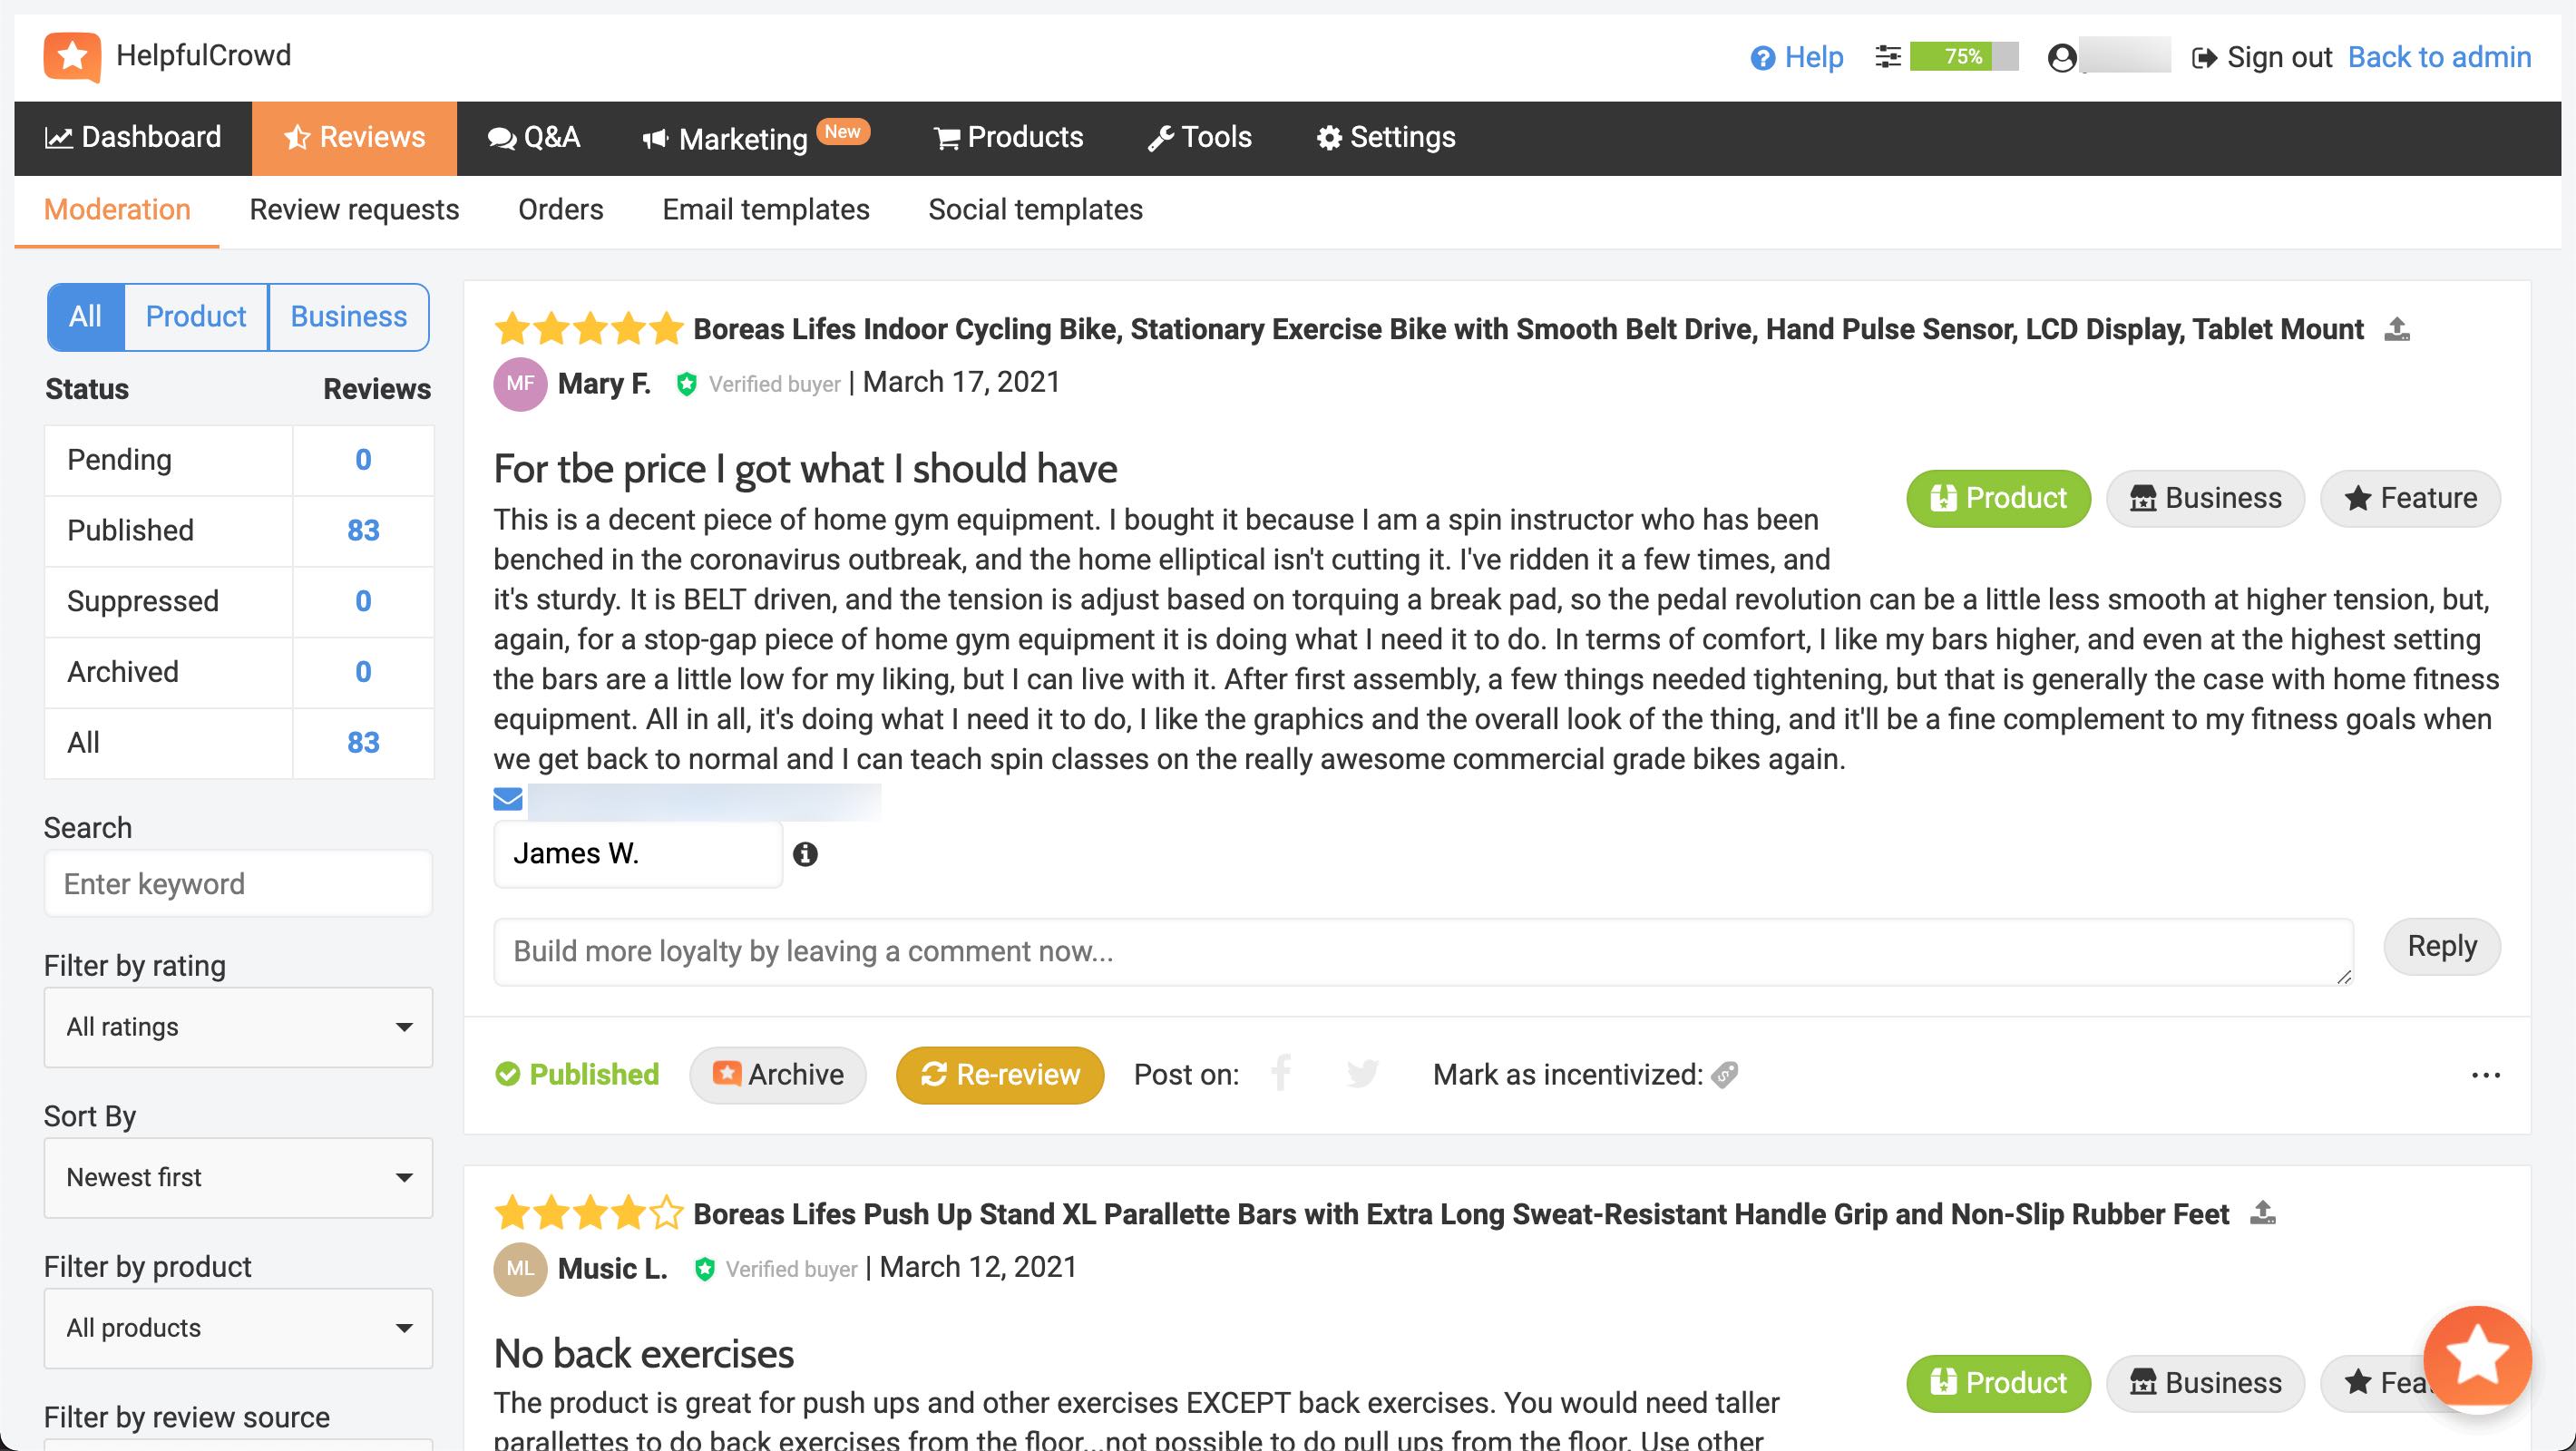Share the review on Facebook icon
2576x1451 pixels.
pyautogui.click(x=1281, y=1074)
